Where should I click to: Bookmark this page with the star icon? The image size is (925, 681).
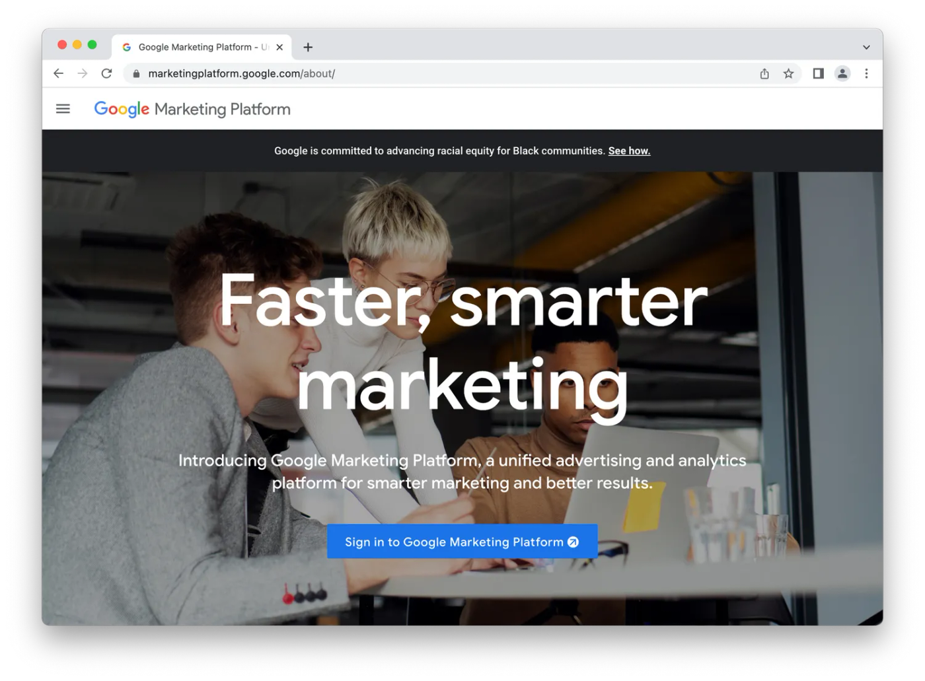[788, 73]
